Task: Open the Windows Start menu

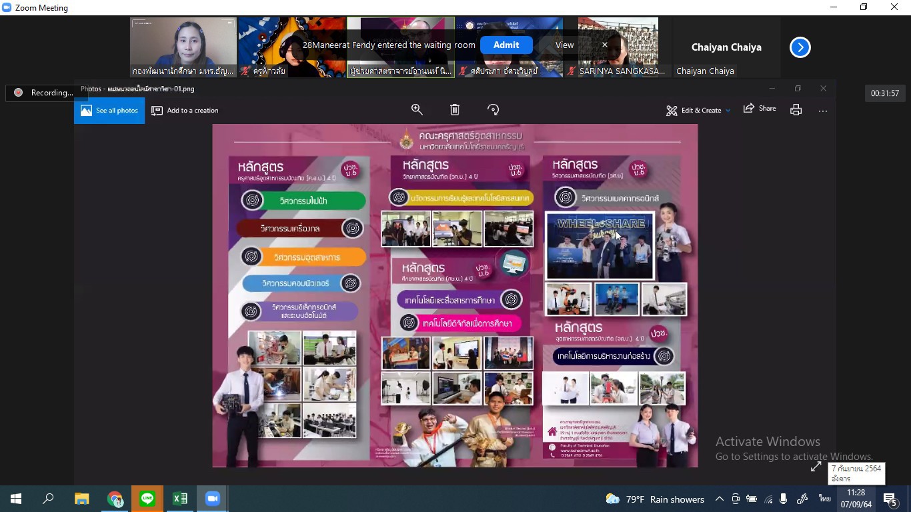Action: (16, 499)
